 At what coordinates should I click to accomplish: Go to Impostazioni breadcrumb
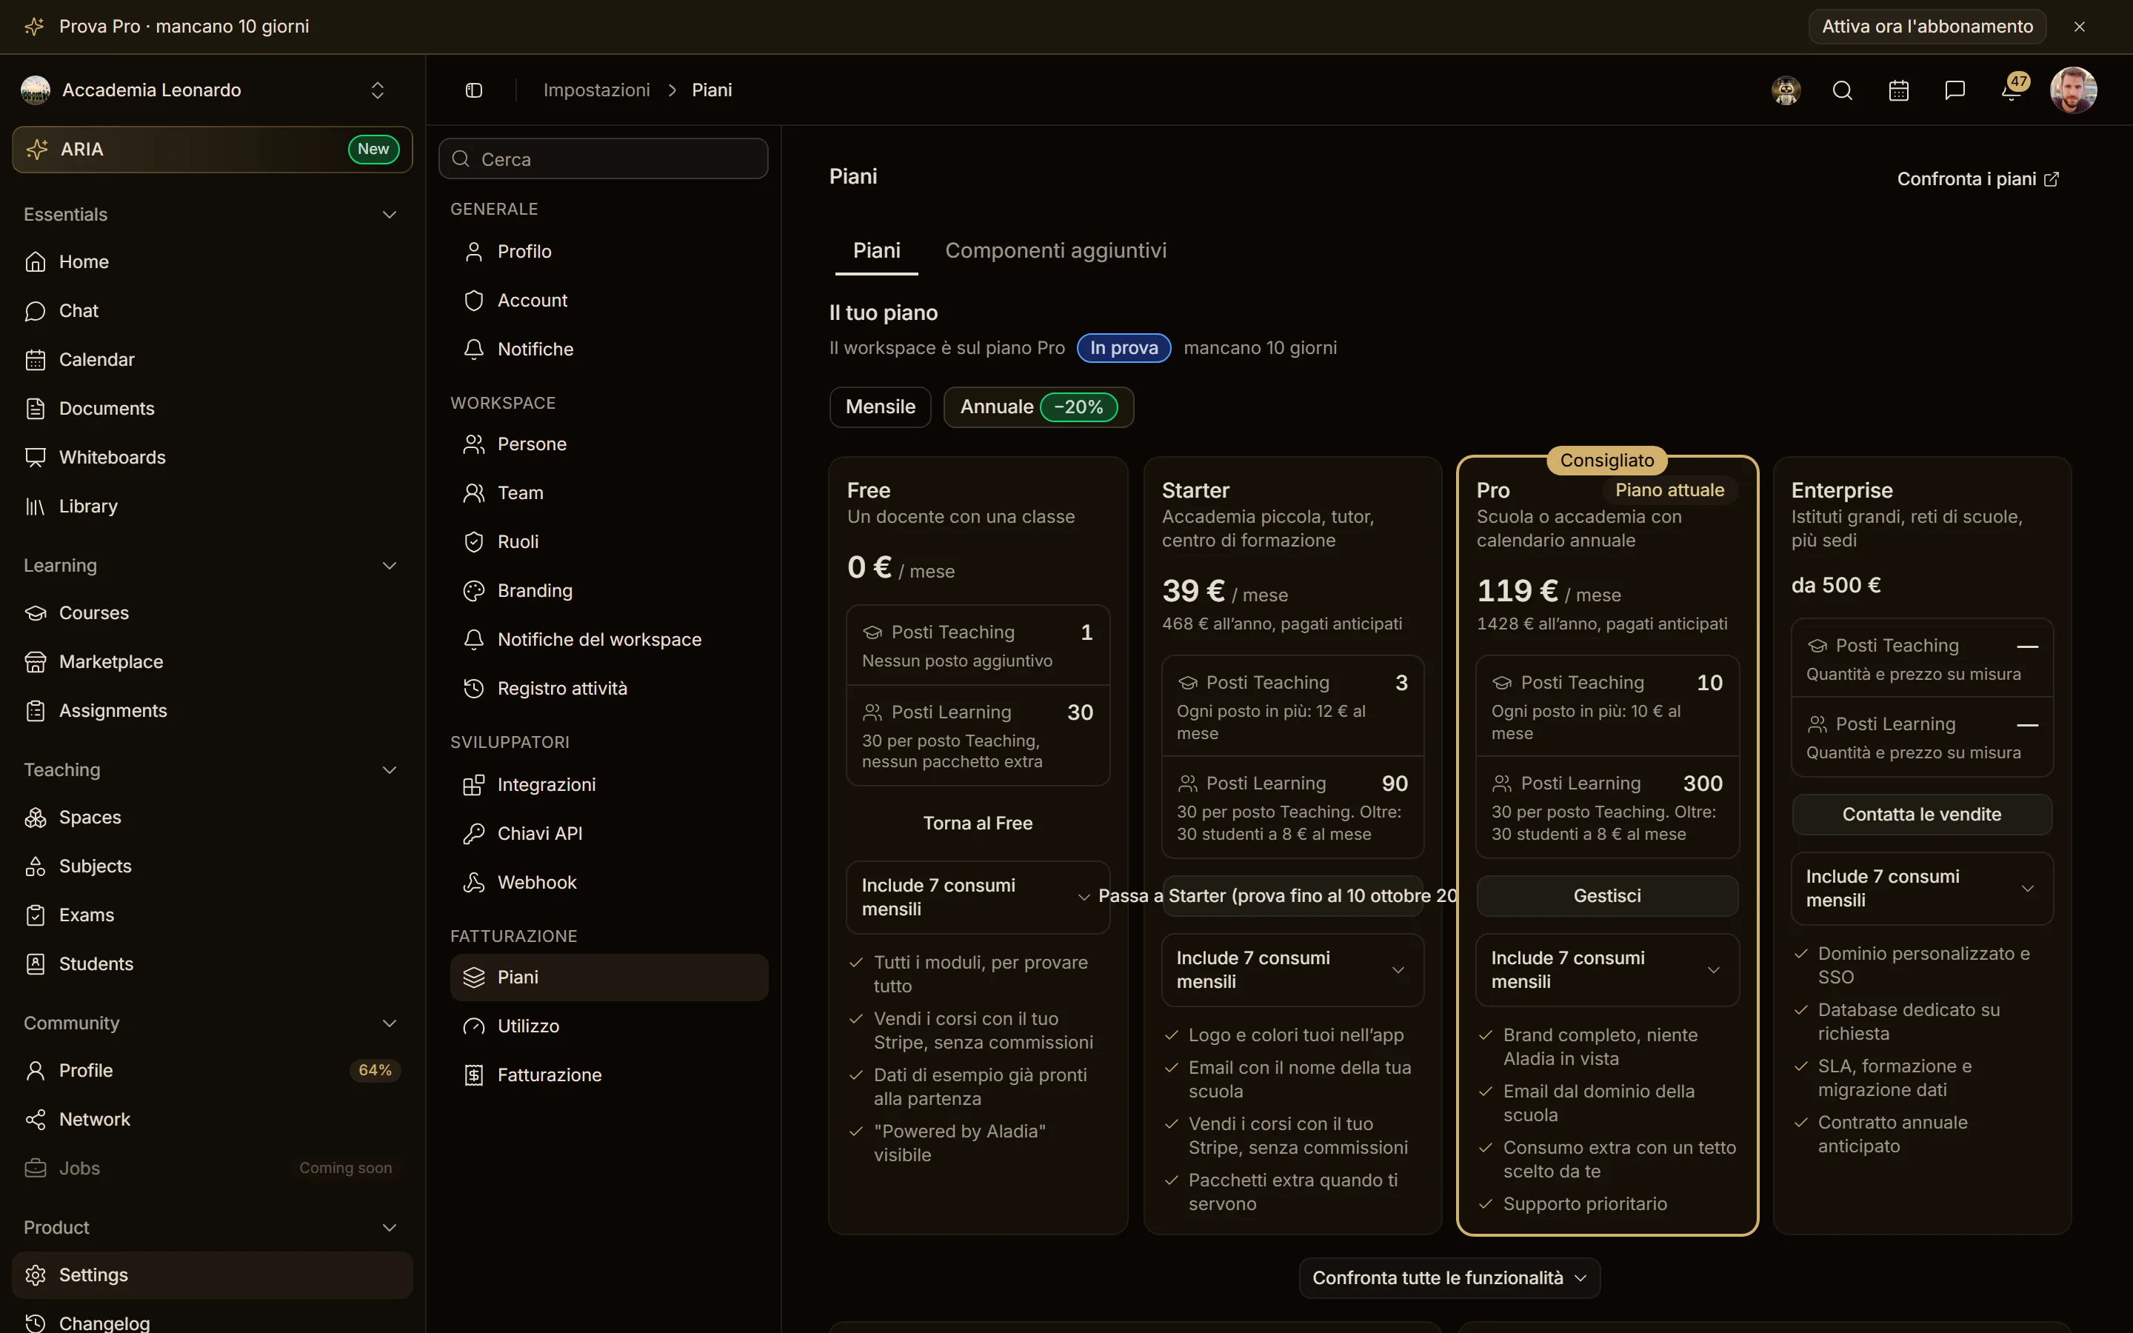(595, 90)
